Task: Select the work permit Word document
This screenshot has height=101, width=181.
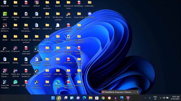Action: point(5,61)
